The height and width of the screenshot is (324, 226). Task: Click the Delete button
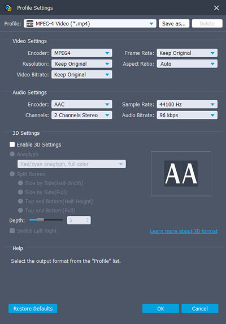pos(207,24)
